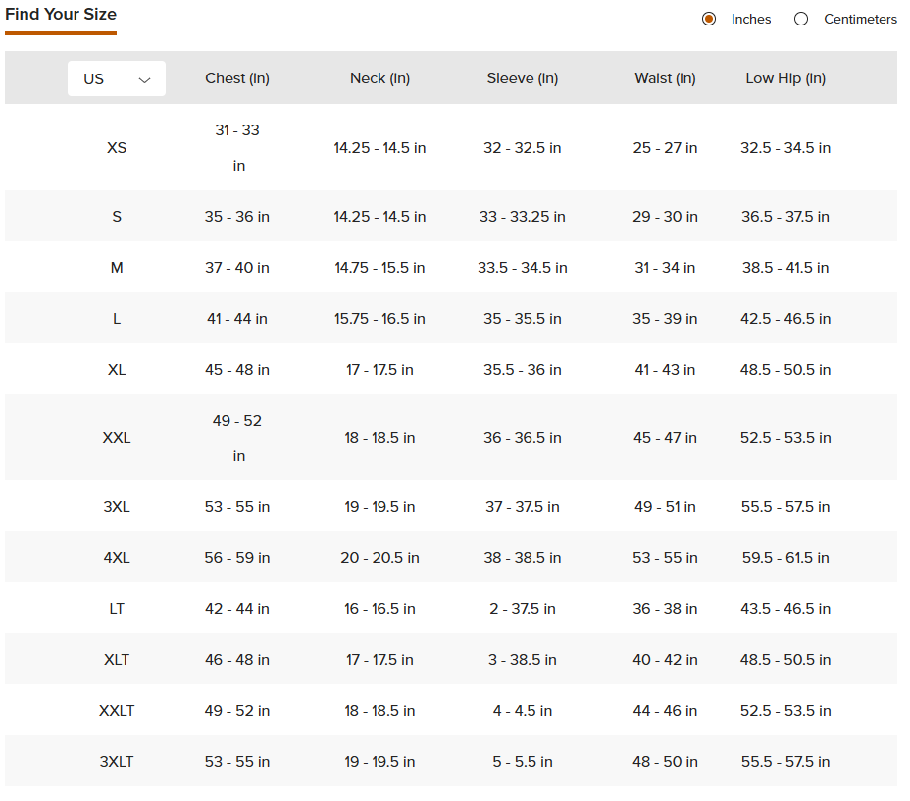Click XXL sleeve value 36 - 36.5 in
Image resolution: width=910 pixels, height=801 pixels.
pyautogui.click(x=523, y=438)
